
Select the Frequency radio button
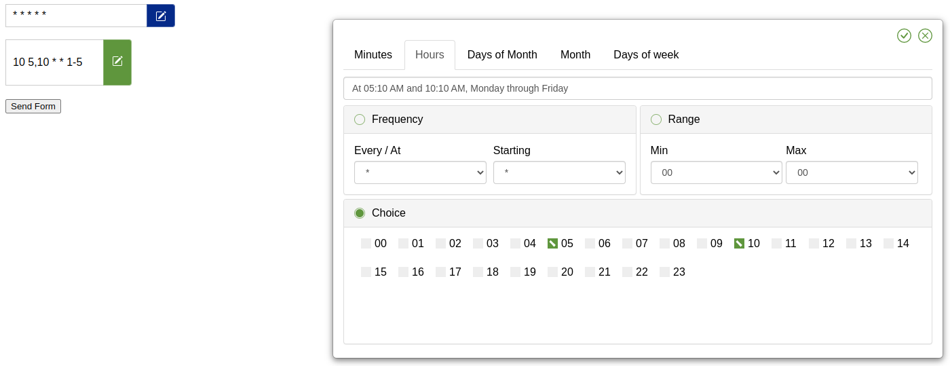(360, 120)
